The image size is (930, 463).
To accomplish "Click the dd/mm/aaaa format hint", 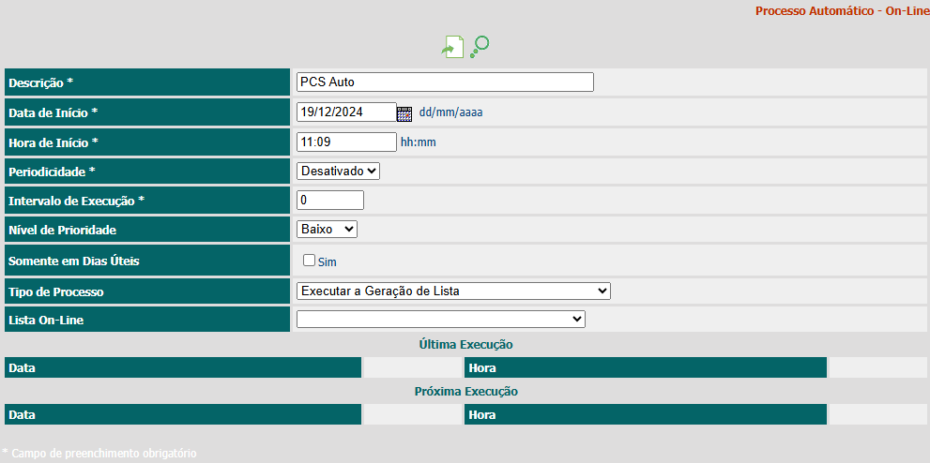I will point(450,112).
